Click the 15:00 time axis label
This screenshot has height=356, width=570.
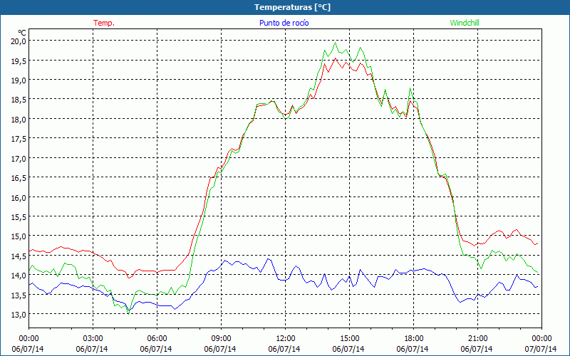pyautogui.click(x=349, y=338)
